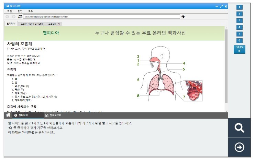This screenshot has height=160, width=254.
Task: Click the respiratory system diagram image
Action: click(169, 74)
